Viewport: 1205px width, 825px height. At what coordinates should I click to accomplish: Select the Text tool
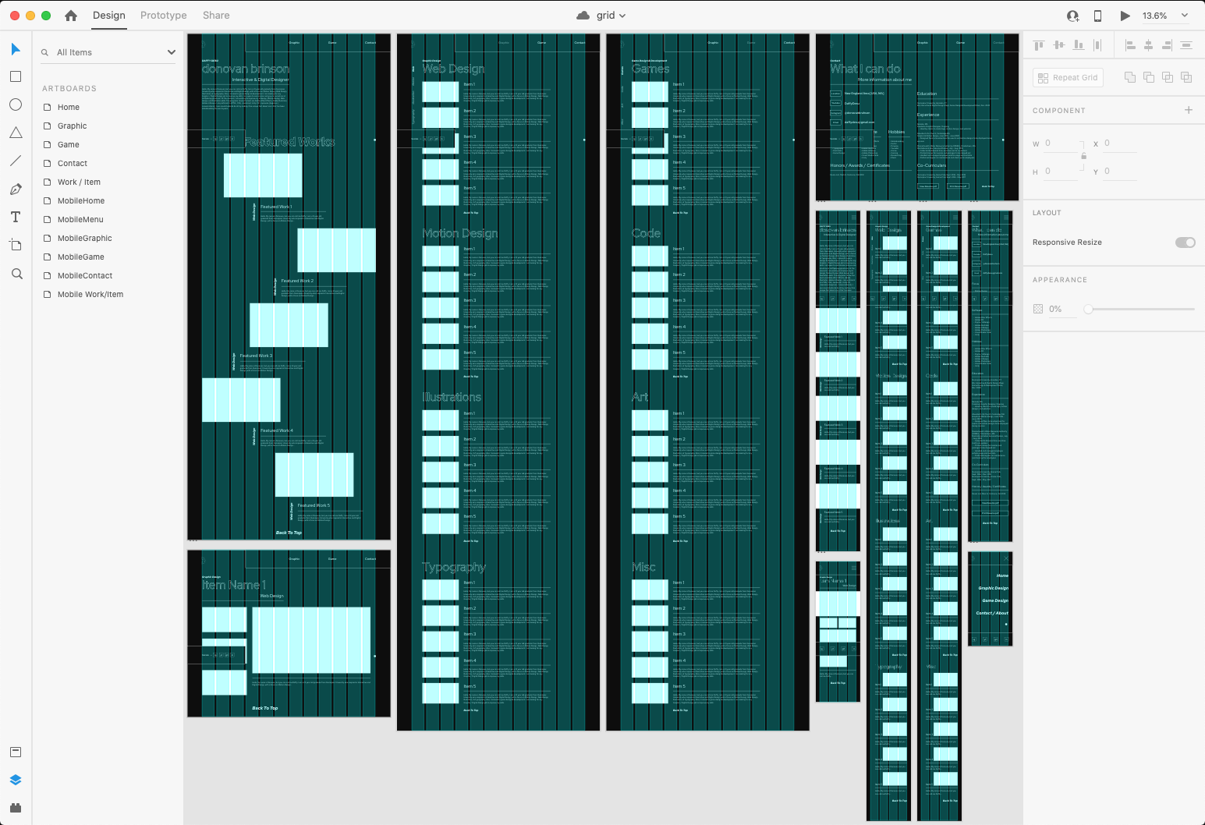tap(16, 217)
